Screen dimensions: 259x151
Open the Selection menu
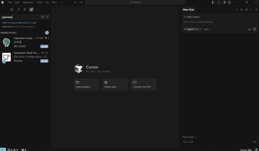(28, 2)
